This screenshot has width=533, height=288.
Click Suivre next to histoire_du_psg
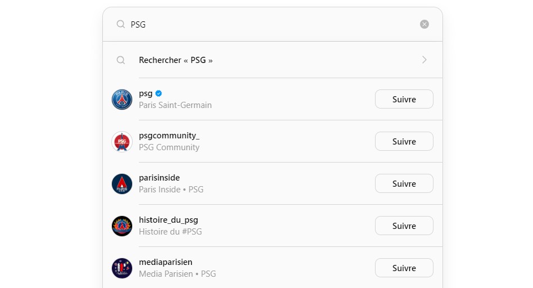coord(404,226)
